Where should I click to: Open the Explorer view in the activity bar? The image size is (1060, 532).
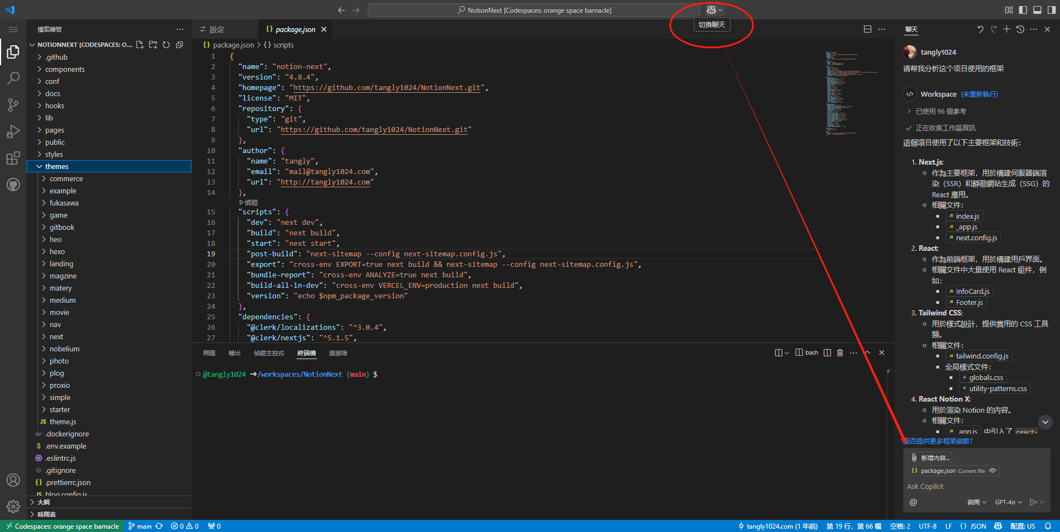[x=13, y=52]
